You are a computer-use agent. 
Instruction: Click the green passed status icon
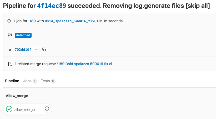tap(9, 109)
